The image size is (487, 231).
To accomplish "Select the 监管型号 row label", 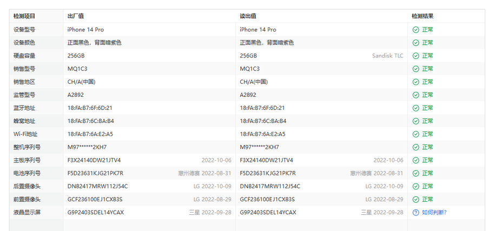I will pos(24,95).
